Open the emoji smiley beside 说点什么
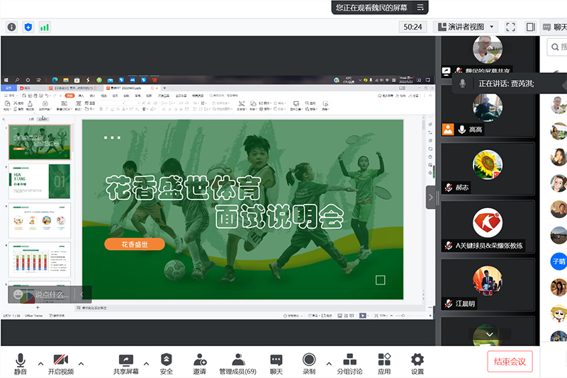567x378 pixels. click(x=18, y=294)
